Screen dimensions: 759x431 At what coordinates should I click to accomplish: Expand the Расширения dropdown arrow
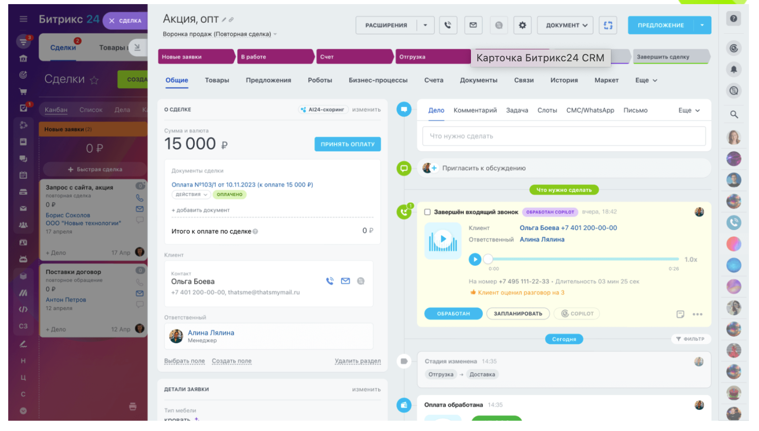425,25
